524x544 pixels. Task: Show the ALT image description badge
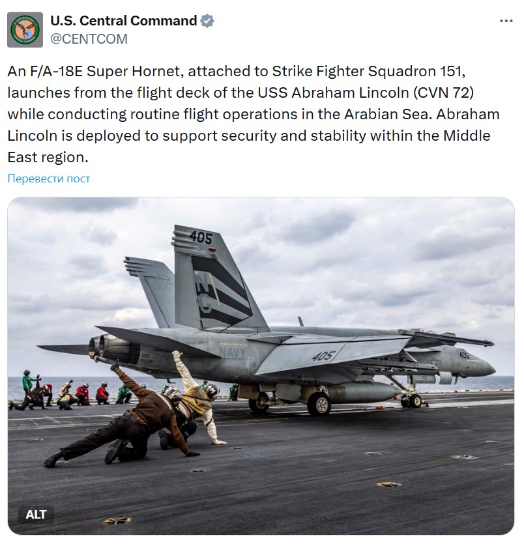(36, 514)
